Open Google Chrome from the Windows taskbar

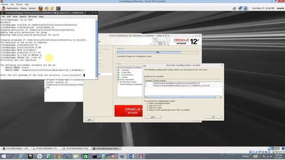[58, 156]
